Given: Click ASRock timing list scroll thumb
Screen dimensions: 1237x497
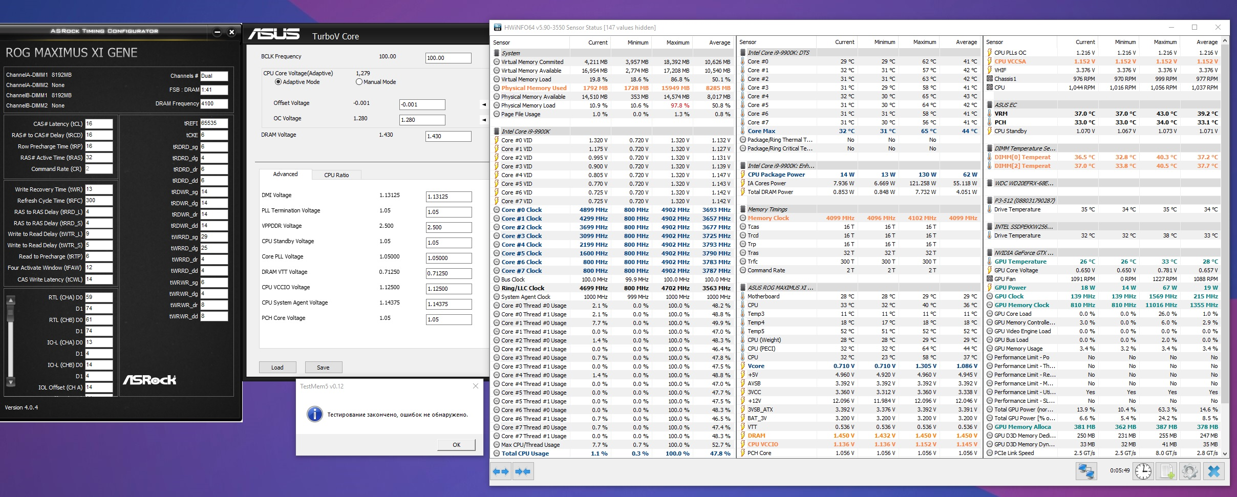Looking at the screenshot, I should coord(10,313).
